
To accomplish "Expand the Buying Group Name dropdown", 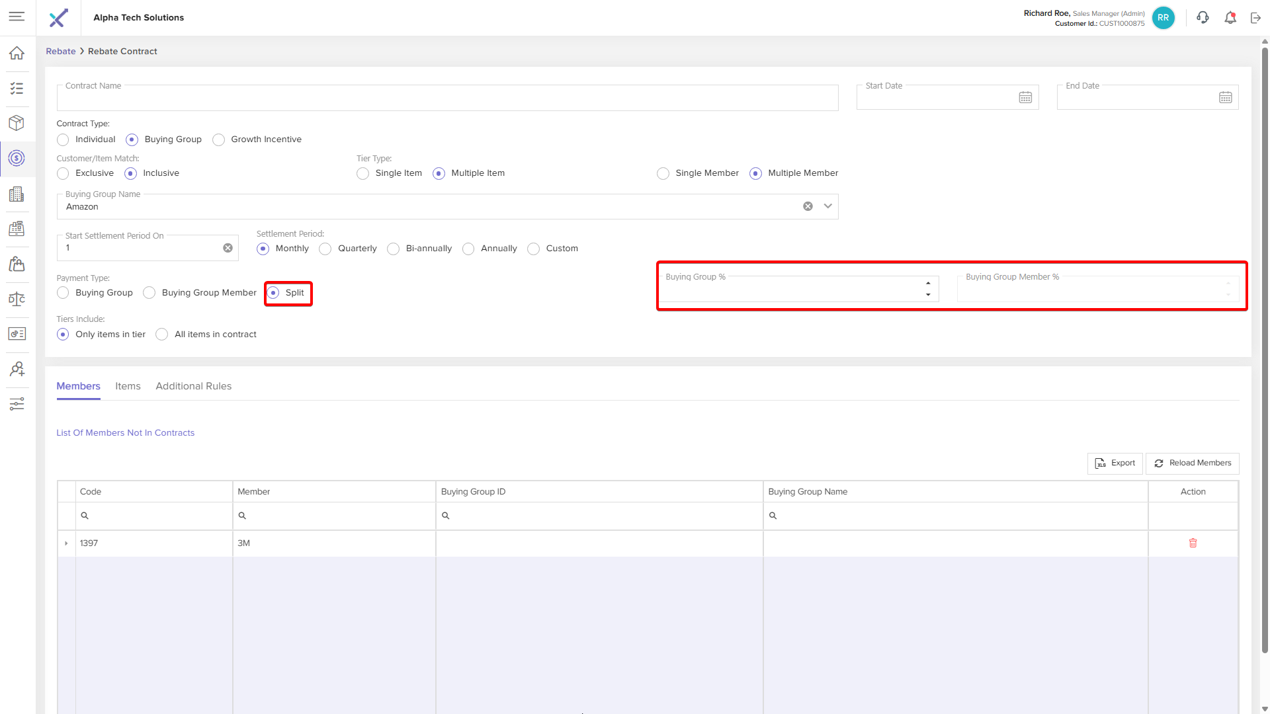I will (x=827, y=206).
